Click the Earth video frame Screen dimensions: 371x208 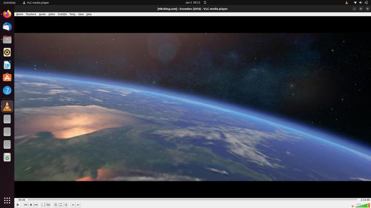(193, 107)
